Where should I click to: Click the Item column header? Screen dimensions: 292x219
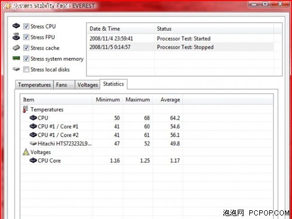click(57, 100)
